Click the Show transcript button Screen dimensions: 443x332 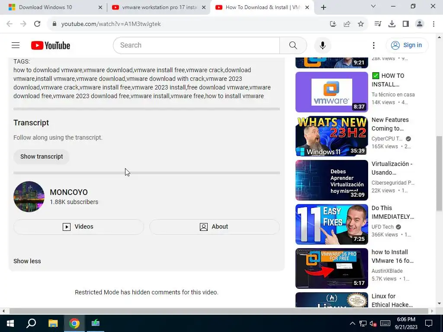coord(42,156)
